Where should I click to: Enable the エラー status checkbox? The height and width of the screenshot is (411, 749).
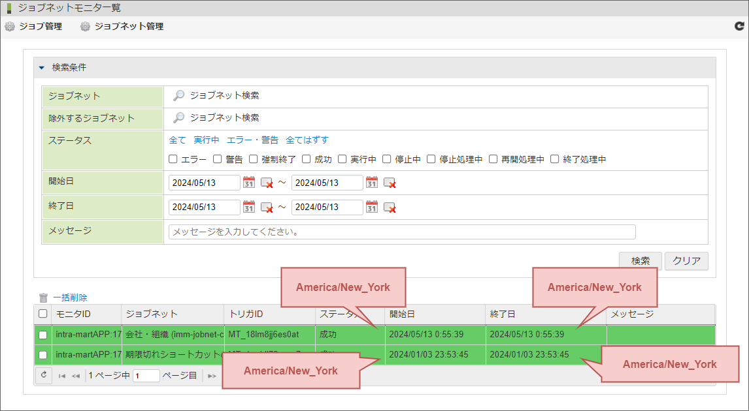click(173, 159)
